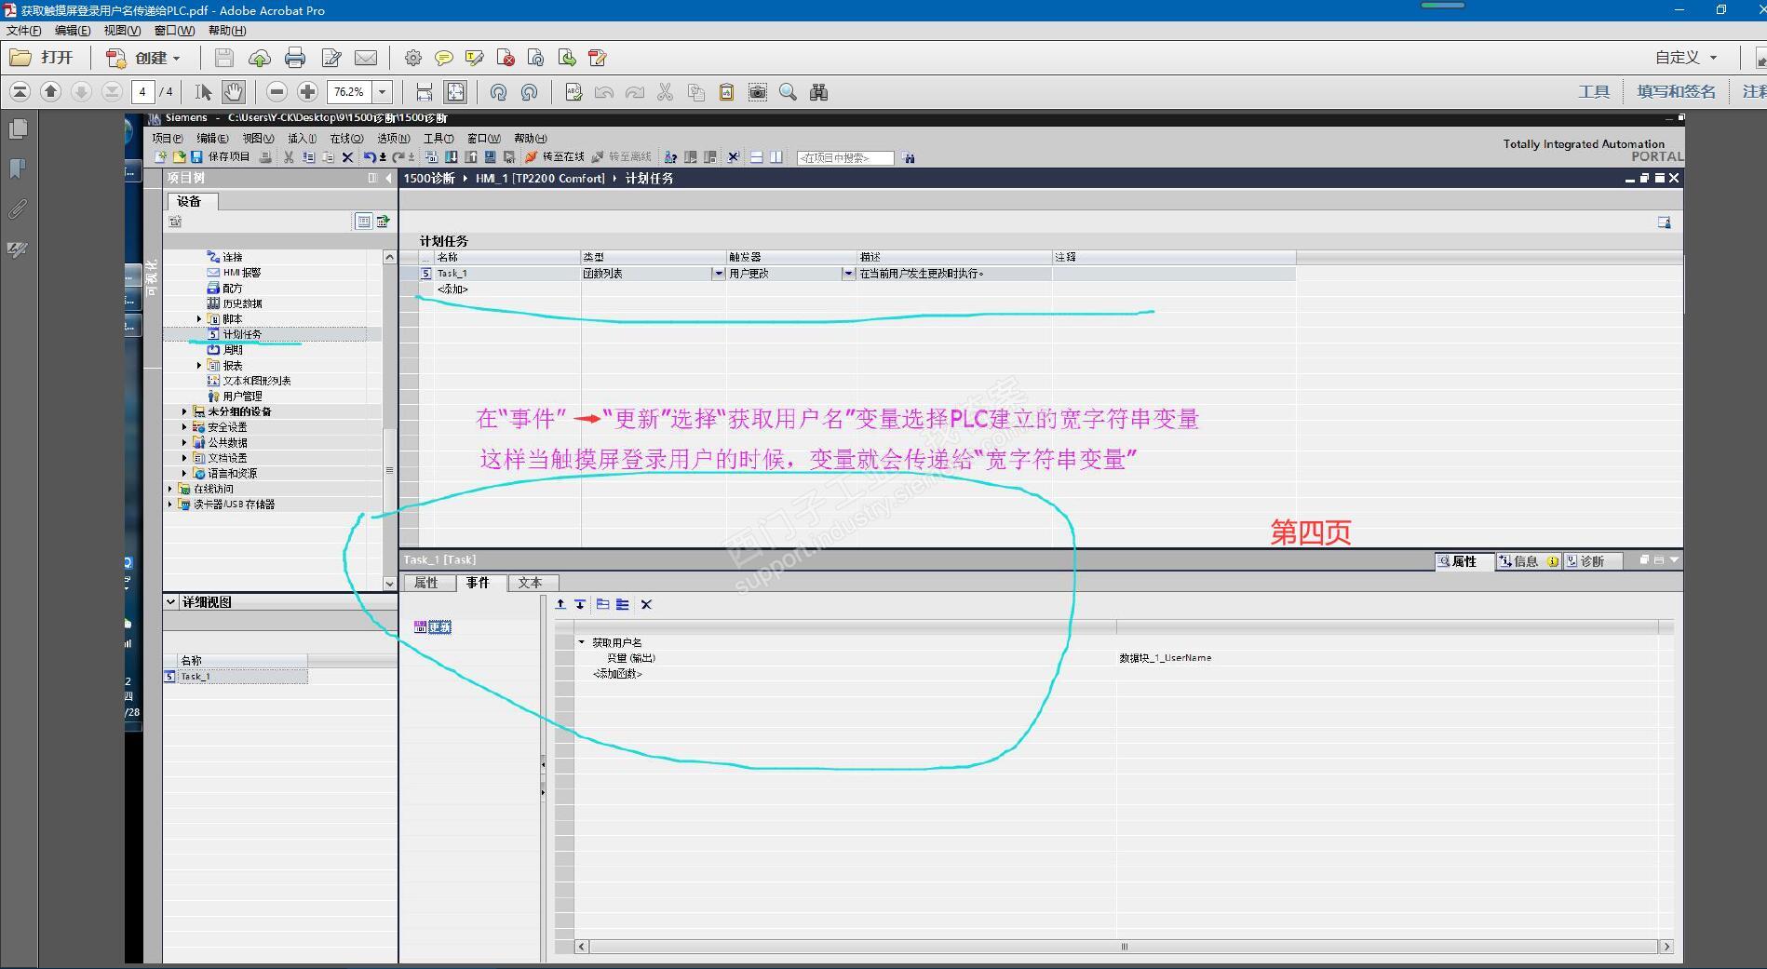Open the zoom level dropdown arrow
Image resolution: width=1767 pixels, height=969 pixels.
382,91
